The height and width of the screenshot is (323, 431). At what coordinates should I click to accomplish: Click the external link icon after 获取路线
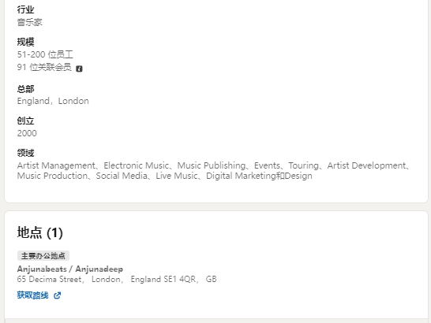pos(57,295)
